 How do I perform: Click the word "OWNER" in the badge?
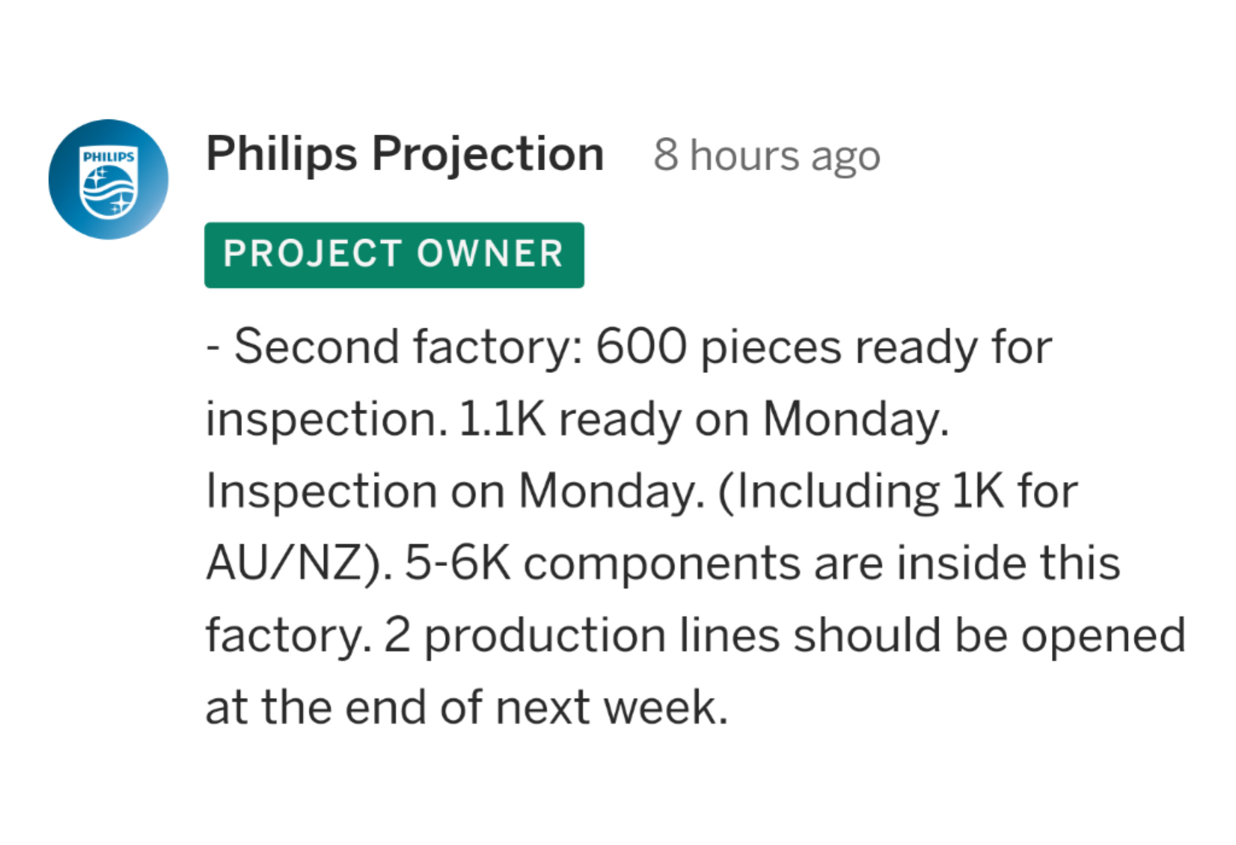click(x=490, y=253)
